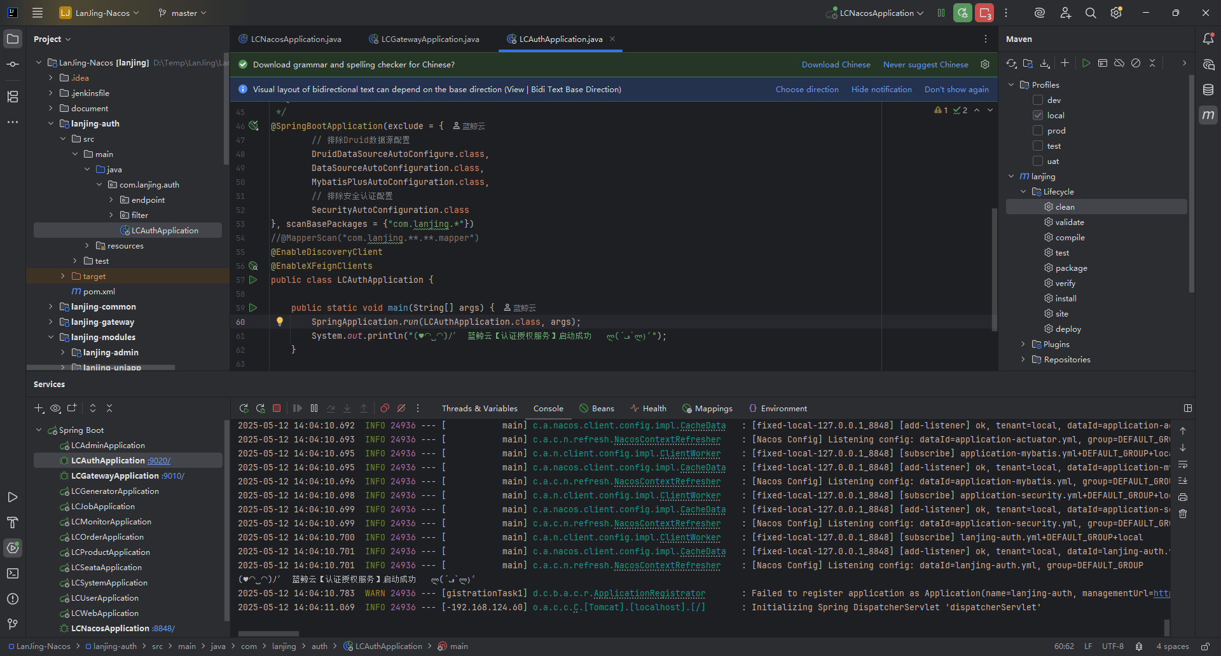Pause the program in debugger
The width and height of the screenshot is (1221, 656).
(x=314, y=408)
